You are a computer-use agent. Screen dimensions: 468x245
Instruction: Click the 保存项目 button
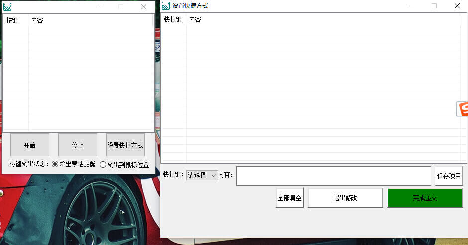(x=449, y=176)
